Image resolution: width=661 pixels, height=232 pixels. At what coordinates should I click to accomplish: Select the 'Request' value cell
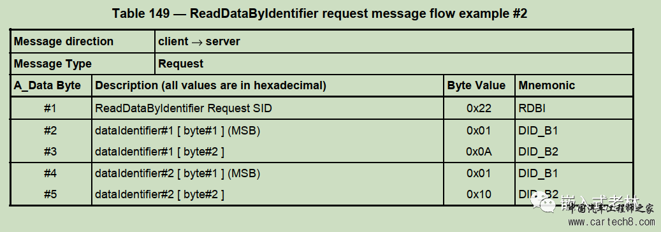pyautogui.click(x=394, y=64)
